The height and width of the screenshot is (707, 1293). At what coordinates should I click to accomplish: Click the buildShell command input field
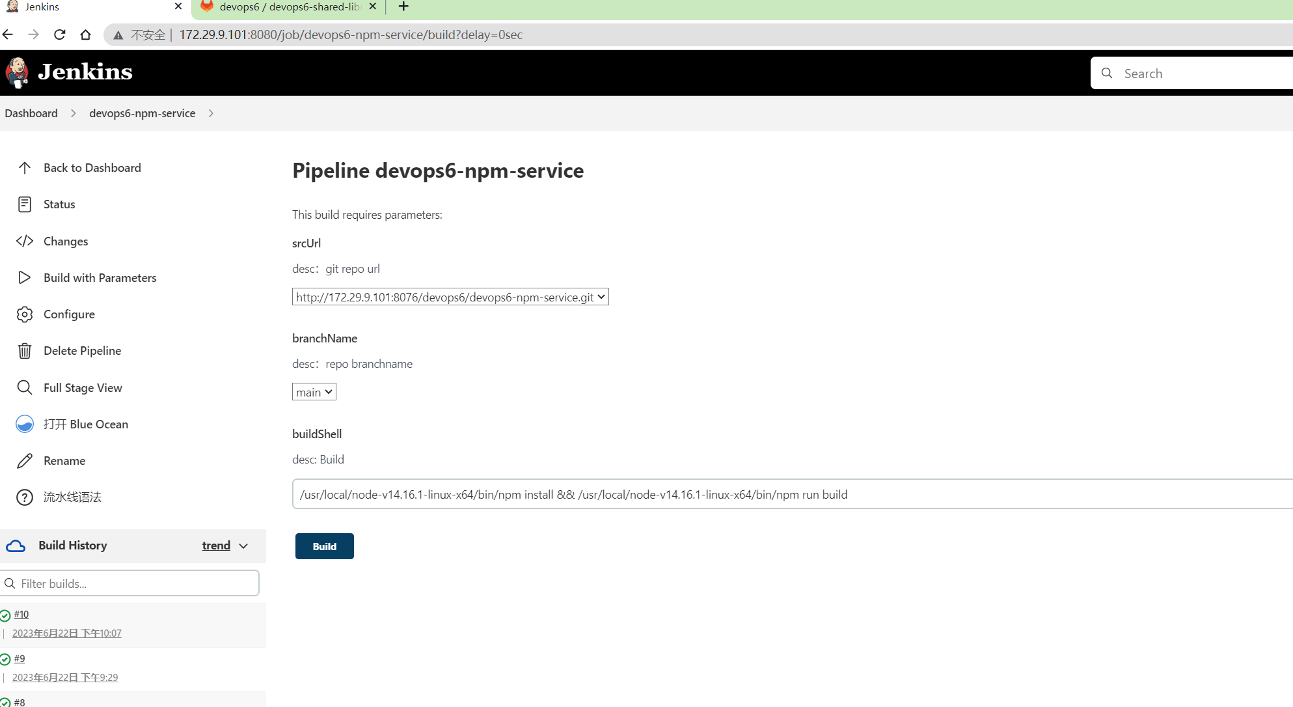tap(793, 494)
